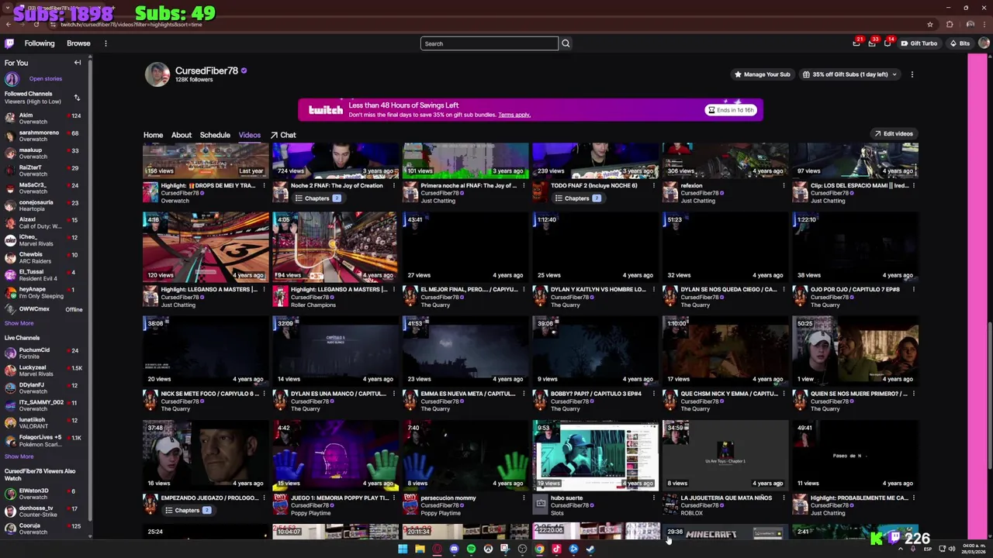993x558 pixels.
Task: Open options for LA JUGUETERIA QUE MATA NIÑOS video
Action: coord(784,498)
